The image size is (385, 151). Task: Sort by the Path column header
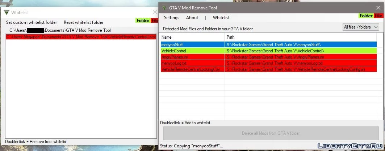(x=301, y=37)
